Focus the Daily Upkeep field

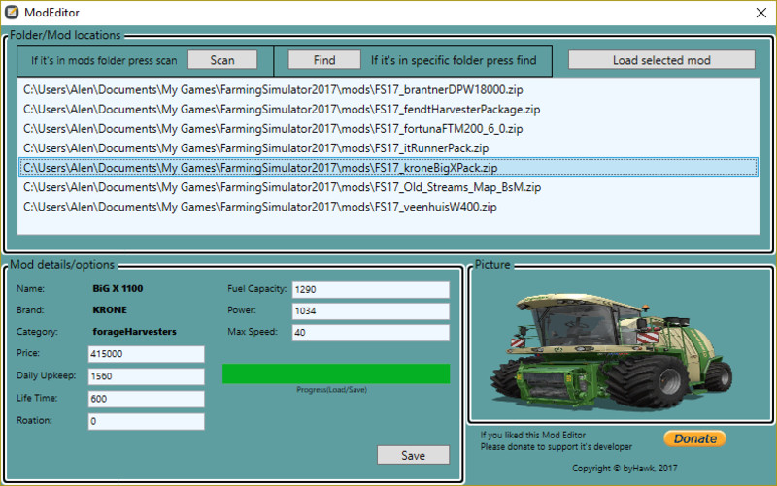pyautogui.click(x=146, y=376)
